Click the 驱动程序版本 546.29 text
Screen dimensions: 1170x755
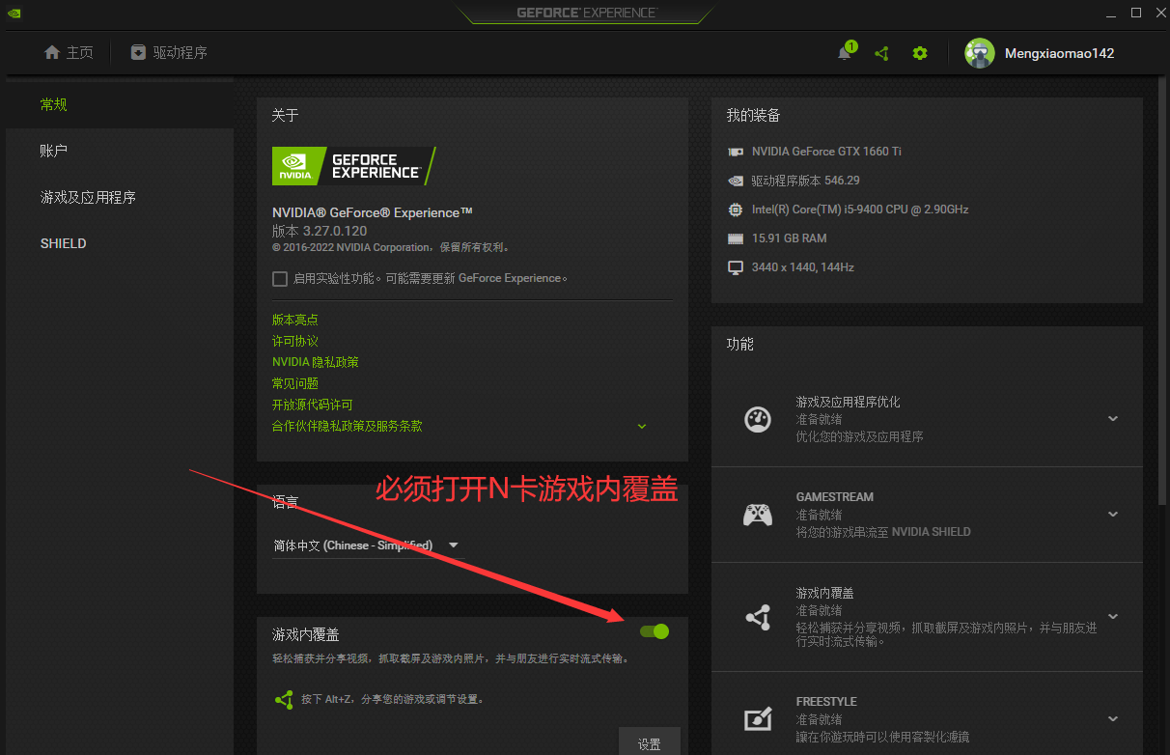[806, 181]
